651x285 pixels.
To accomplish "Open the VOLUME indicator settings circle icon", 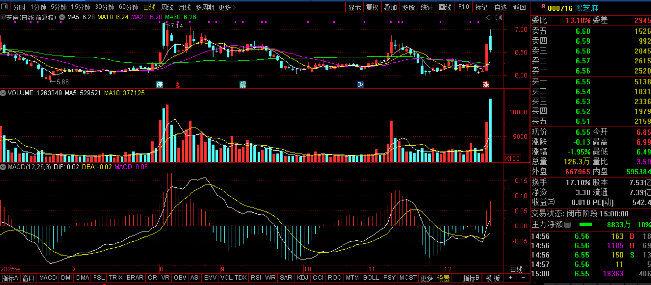I will (x=3, y=93).
